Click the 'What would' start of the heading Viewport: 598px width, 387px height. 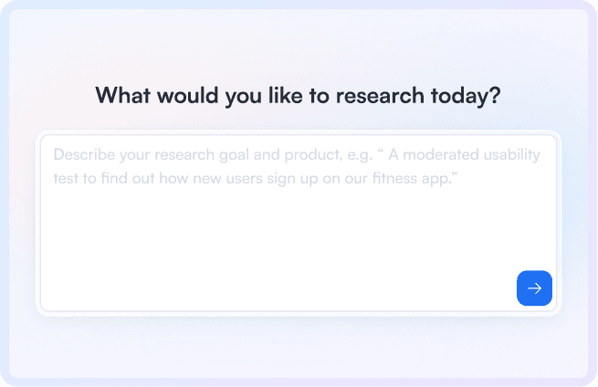point(157,96)
